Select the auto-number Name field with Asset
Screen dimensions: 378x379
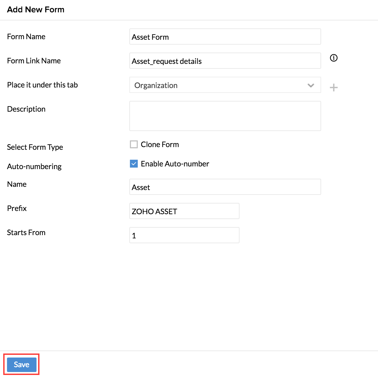pos(225,187)
